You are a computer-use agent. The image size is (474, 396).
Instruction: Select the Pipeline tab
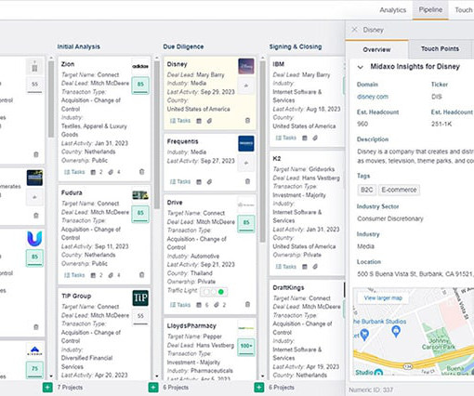click(x=430, y=10)
